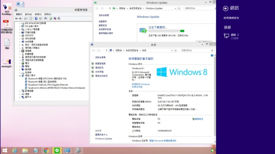Screen dimensions: 275x154
Task: Click 重要訊息中心 link in 系統 window
Action: [101, 135]
